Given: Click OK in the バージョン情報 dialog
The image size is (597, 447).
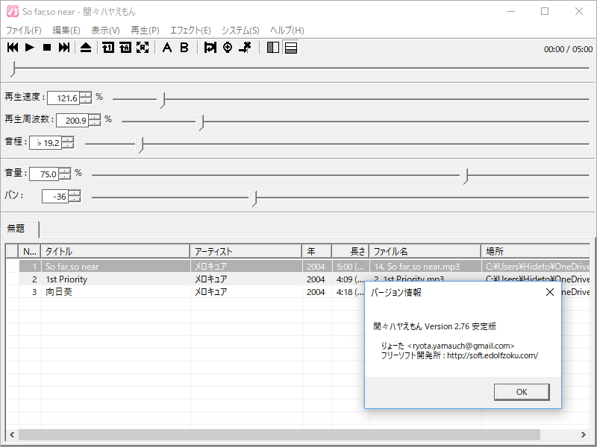Looking at the screenshot, I should tap(522, 392).
